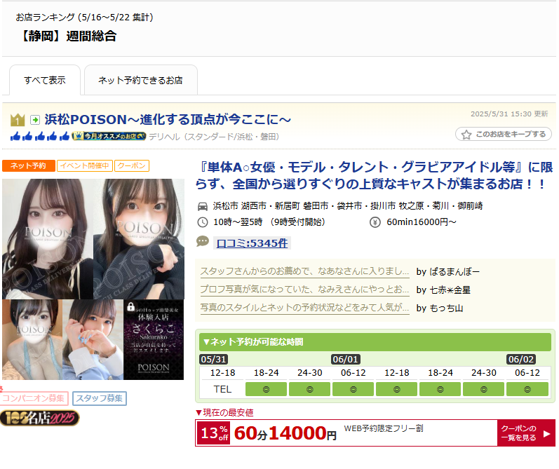Click コンパニオン募集 button

[34, 398]
